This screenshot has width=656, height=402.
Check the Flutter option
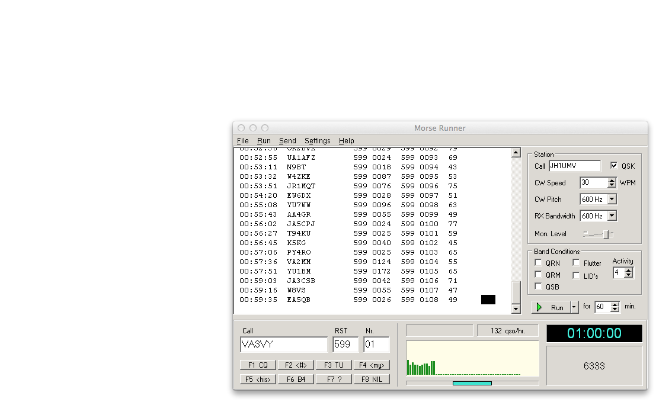[x=576, y=263]
